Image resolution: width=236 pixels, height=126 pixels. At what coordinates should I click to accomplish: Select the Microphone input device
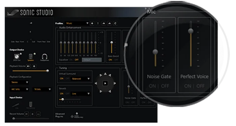tap(31, 105)
